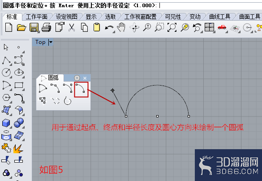Screen dimensions: 262x181
Task: Paste from clipboard icon
Action: pos(97,27)
